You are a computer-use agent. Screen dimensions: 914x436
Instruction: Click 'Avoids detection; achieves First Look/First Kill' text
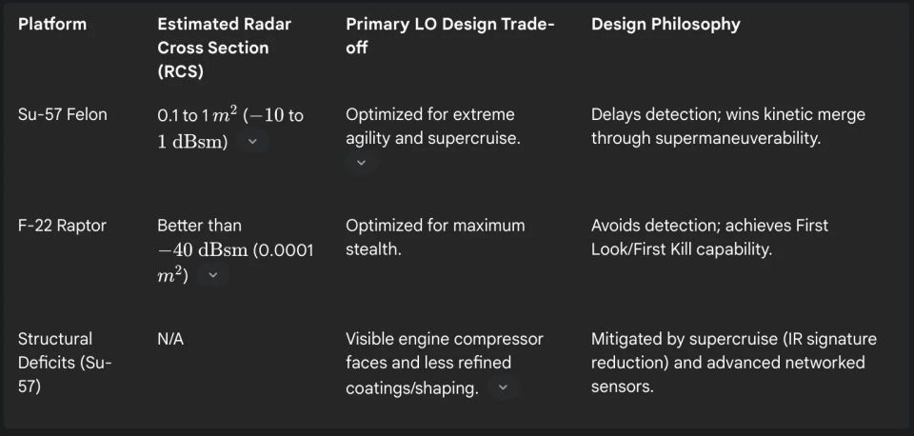pos(709,237)
